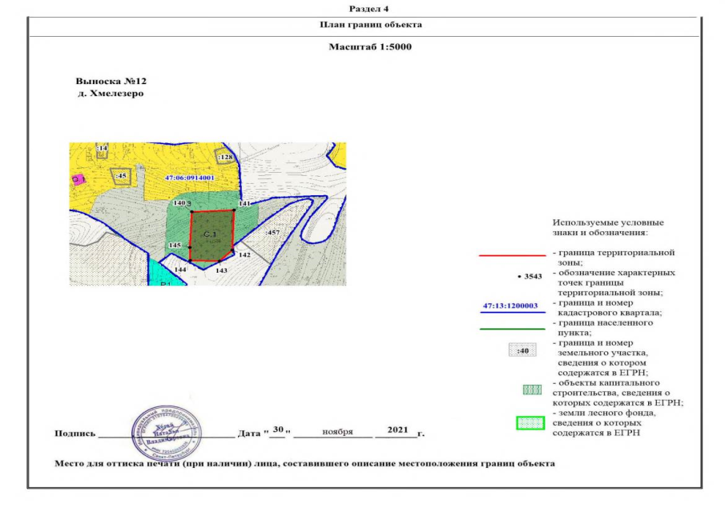Click the pink square on the map
The height and width of the screenshot is (512, 725).
79,180
